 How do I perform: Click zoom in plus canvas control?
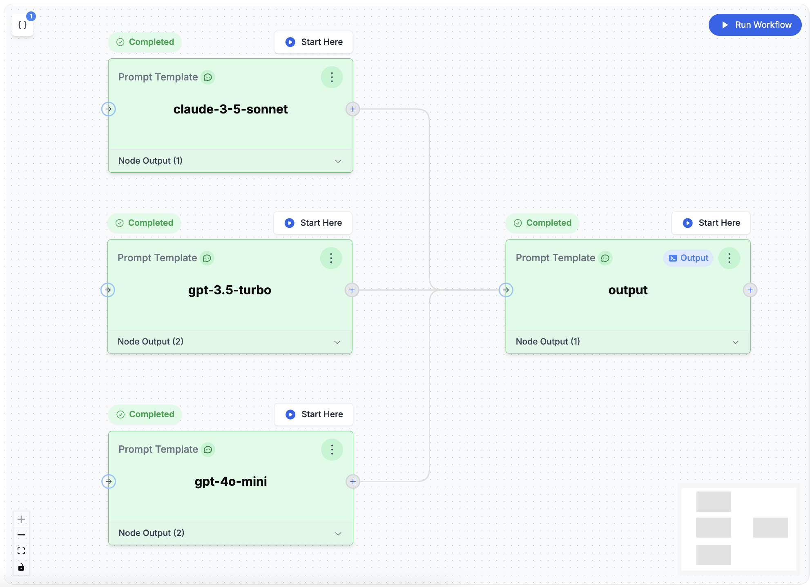[21, 519]
